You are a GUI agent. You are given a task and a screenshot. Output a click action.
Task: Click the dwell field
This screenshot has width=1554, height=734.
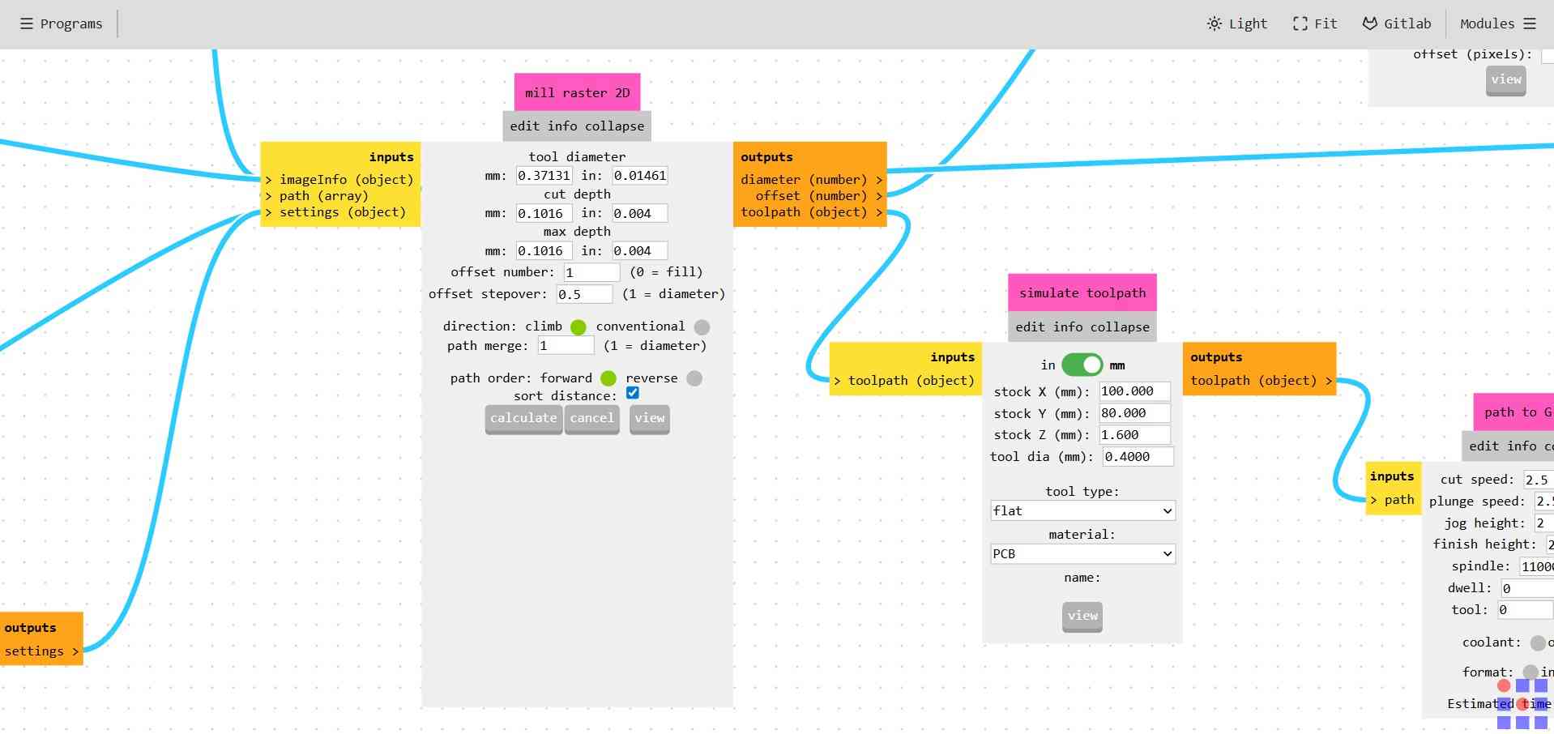[1526, 588]
